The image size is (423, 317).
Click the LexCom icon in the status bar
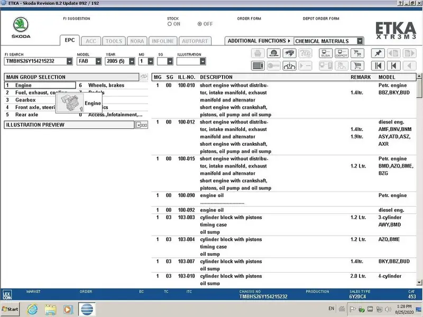(x=7, y=294)
